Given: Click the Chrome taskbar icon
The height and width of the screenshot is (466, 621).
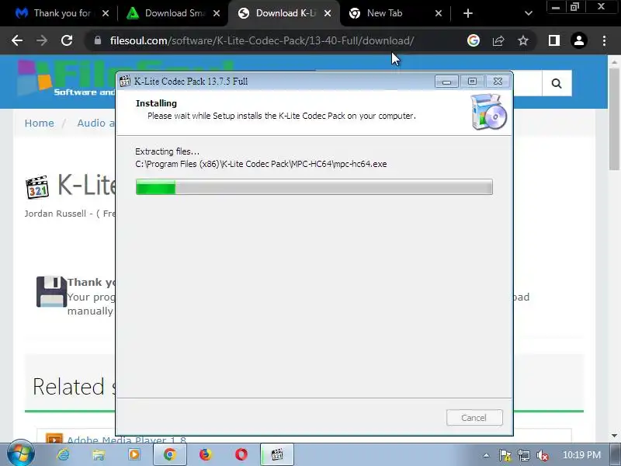Looking at the screenshot, I should [x=169, y=454].
